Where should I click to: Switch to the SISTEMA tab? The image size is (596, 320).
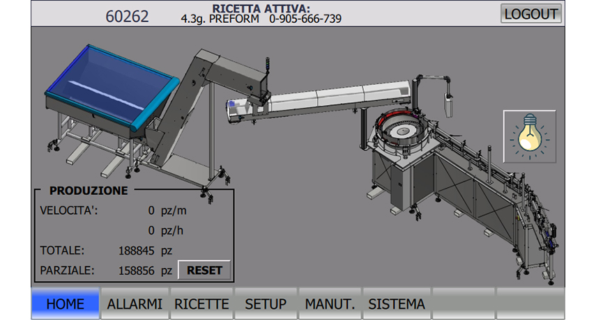pos(397,304)
